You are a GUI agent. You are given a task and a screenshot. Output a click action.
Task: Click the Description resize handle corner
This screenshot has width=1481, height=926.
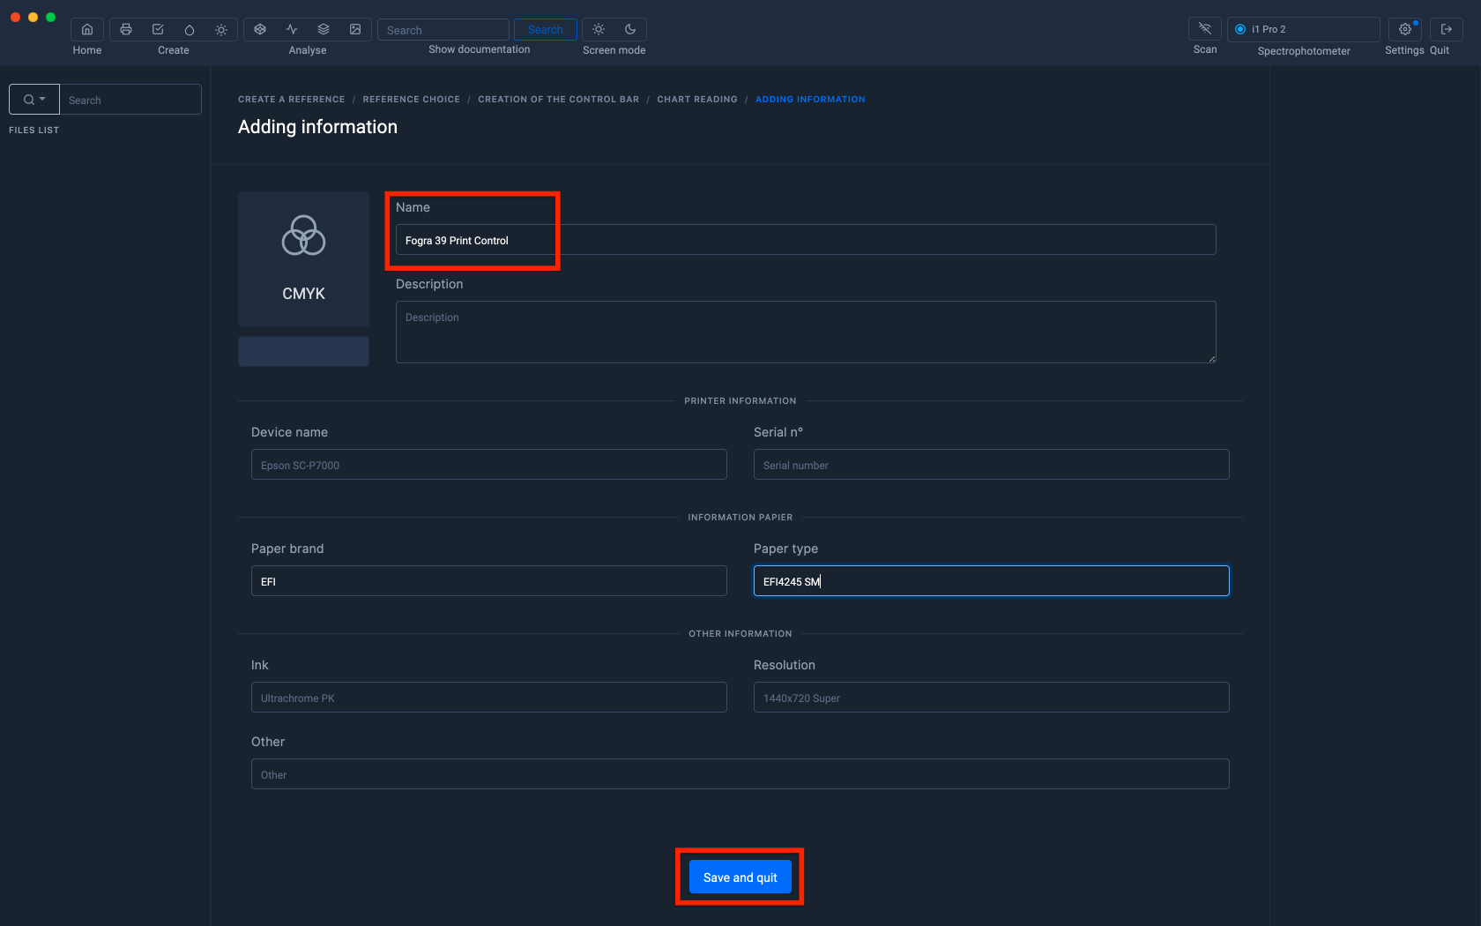[x=1212, y=359]
